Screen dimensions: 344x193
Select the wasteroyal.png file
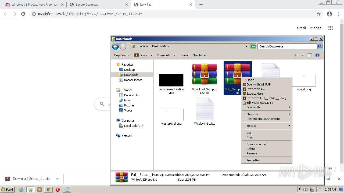[171, 115]
